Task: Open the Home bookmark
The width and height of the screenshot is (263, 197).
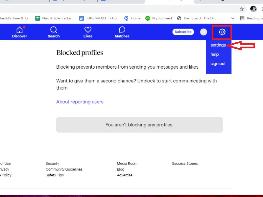Action: 132,18
